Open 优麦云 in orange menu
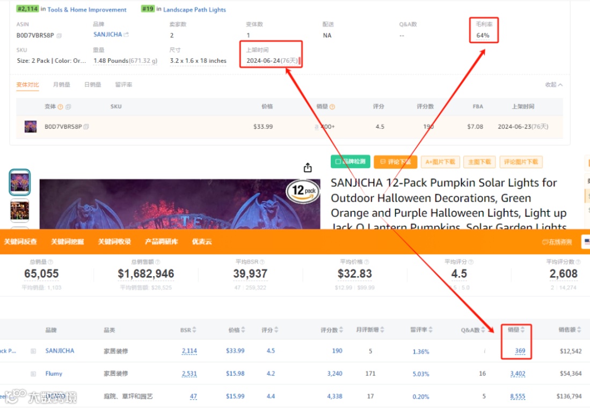This screenshot has width=590, height=408. (x=202, y=242)
